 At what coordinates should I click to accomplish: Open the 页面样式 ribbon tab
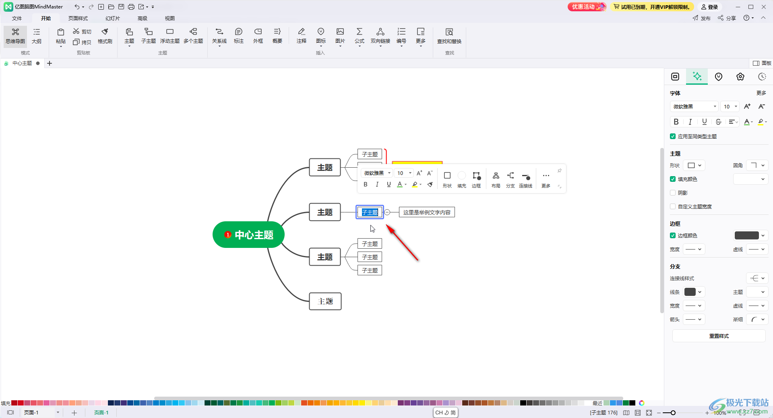(78, 18)
